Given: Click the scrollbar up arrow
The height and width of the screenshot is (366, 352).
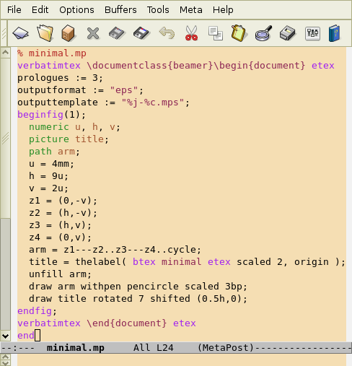Looking at the screenshot, I should 5,53.
